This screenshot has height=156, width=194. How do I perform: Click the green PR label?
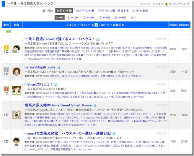click(x=9, y=31)
